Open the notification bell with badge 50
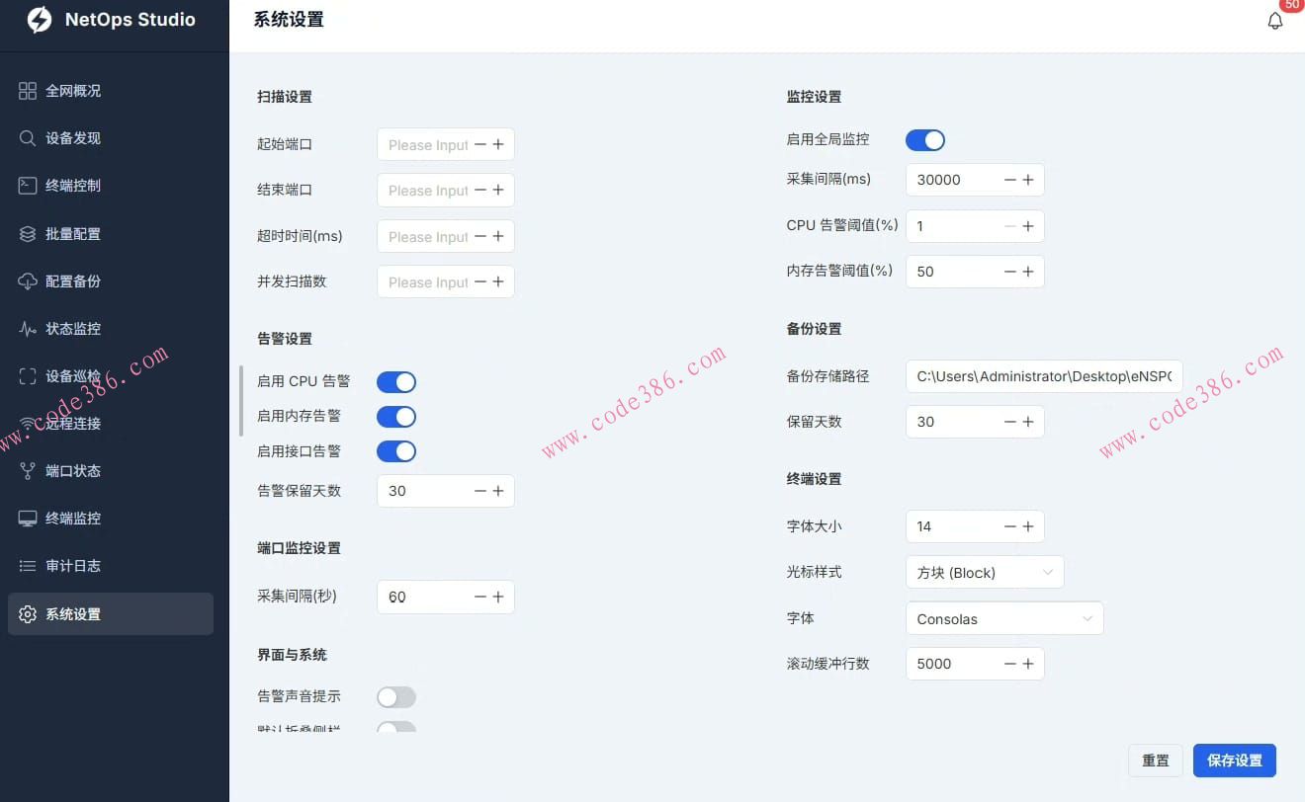Viewport: 1305px width, 802px height. tap(1275, 20)
